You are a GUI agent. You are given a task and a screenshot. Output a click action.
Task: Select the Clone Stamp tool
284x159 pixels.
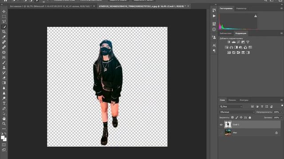point(4,68)
